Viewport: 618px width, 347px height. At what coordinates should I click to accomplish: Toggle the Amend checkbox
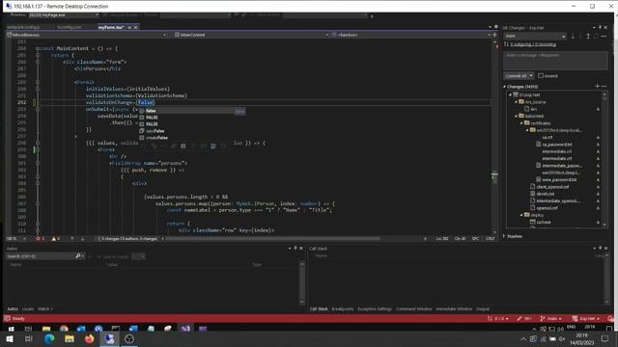pyautogui.click(x=541, y=75)
